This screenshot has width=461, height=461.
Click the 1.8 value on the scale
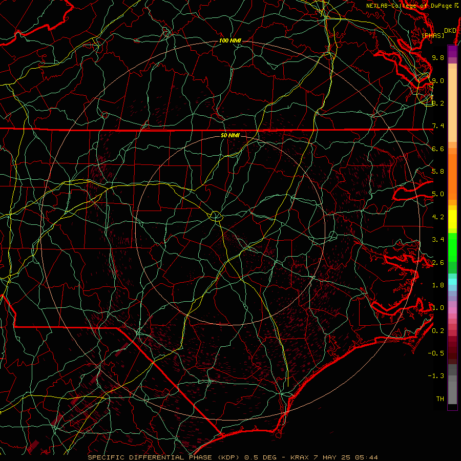[438, 285]
